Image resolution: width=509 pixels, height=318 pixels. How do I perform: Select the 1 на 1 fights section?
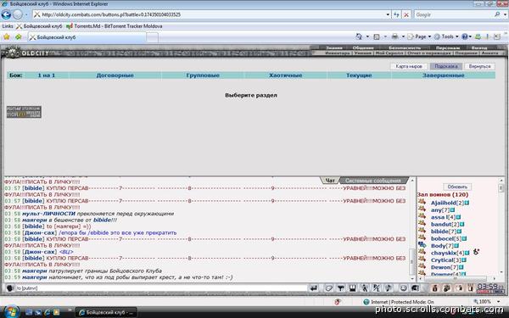[47, 75]
